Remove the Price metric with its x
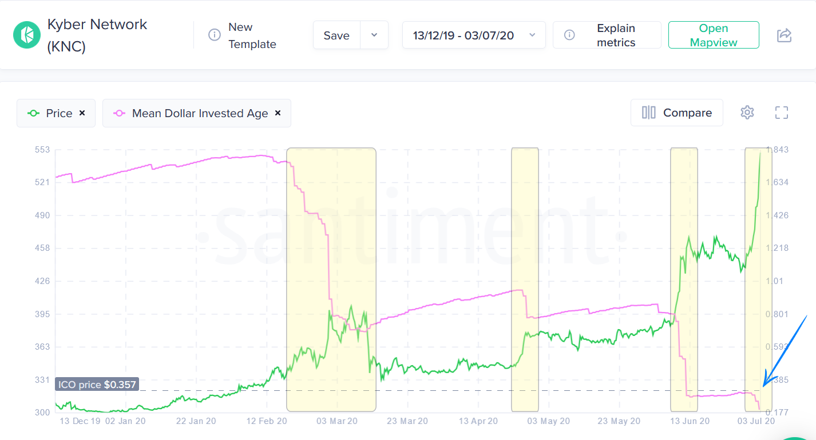 point(82,113)
